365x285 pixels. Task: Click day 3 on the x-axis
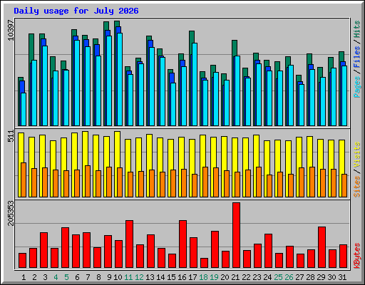pos(45,277)
